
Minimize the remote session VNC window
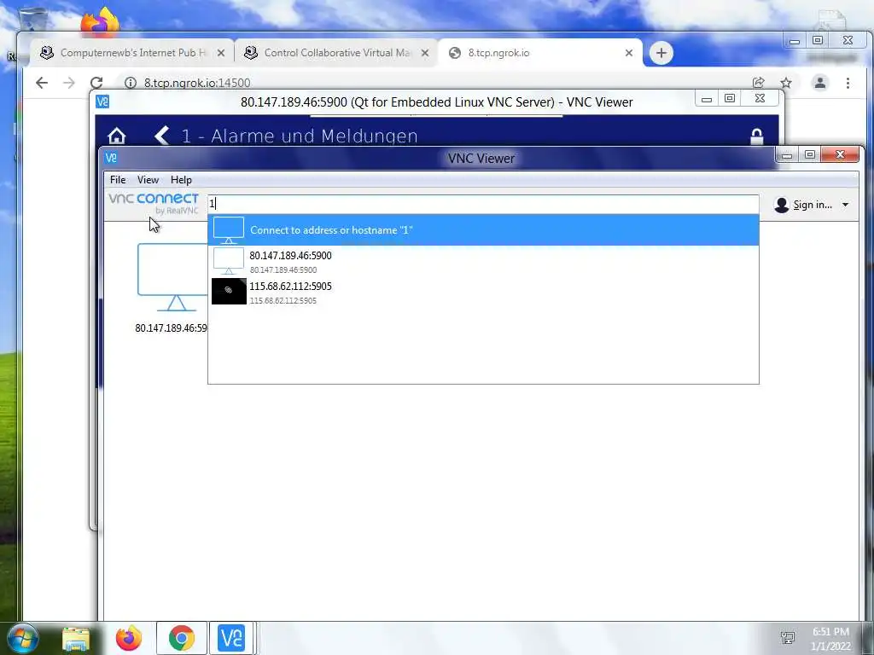[706, 99]
